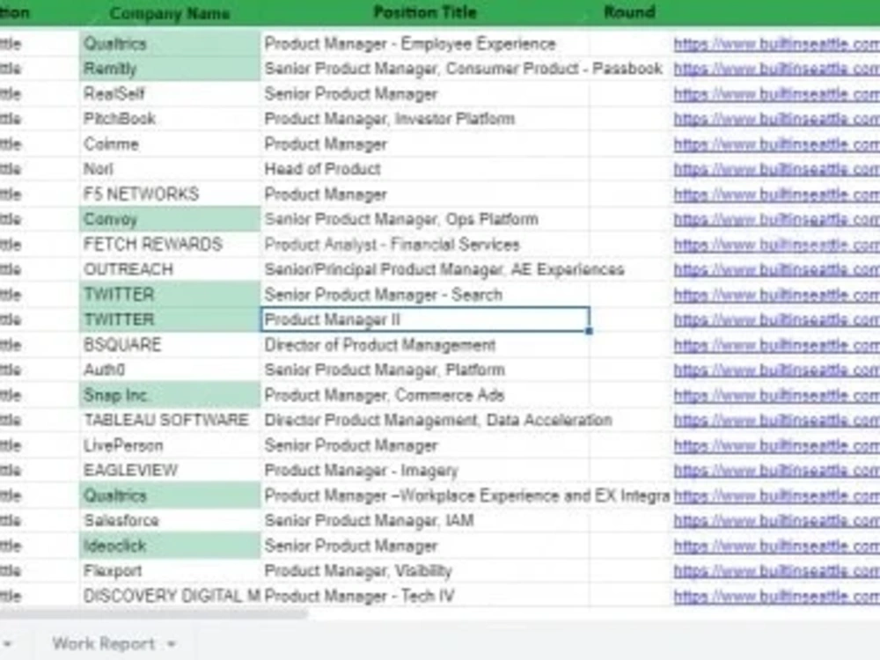Screen dimensions: 880x660
Task: Select the Product Manager, Commerce Ads cell
Action: click(425, 395)
